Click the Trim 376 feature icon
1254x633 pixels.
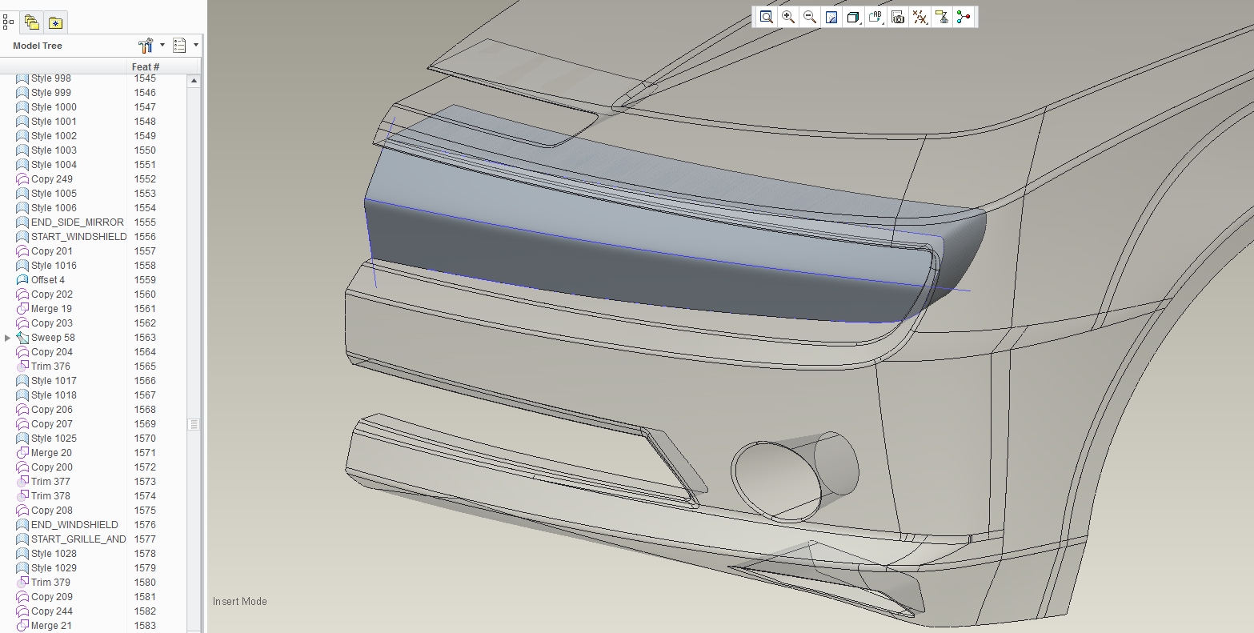click(22, 367)
